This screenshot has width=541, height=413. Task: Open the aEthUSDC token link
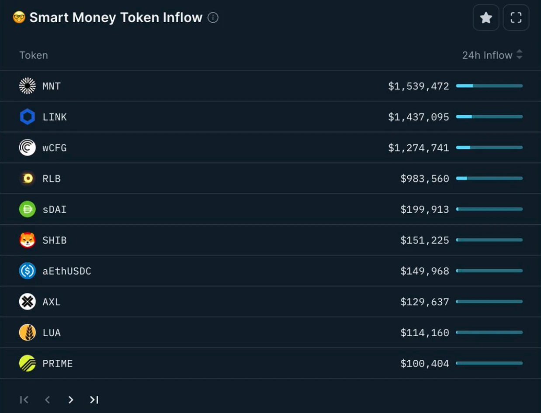(67, 271)
